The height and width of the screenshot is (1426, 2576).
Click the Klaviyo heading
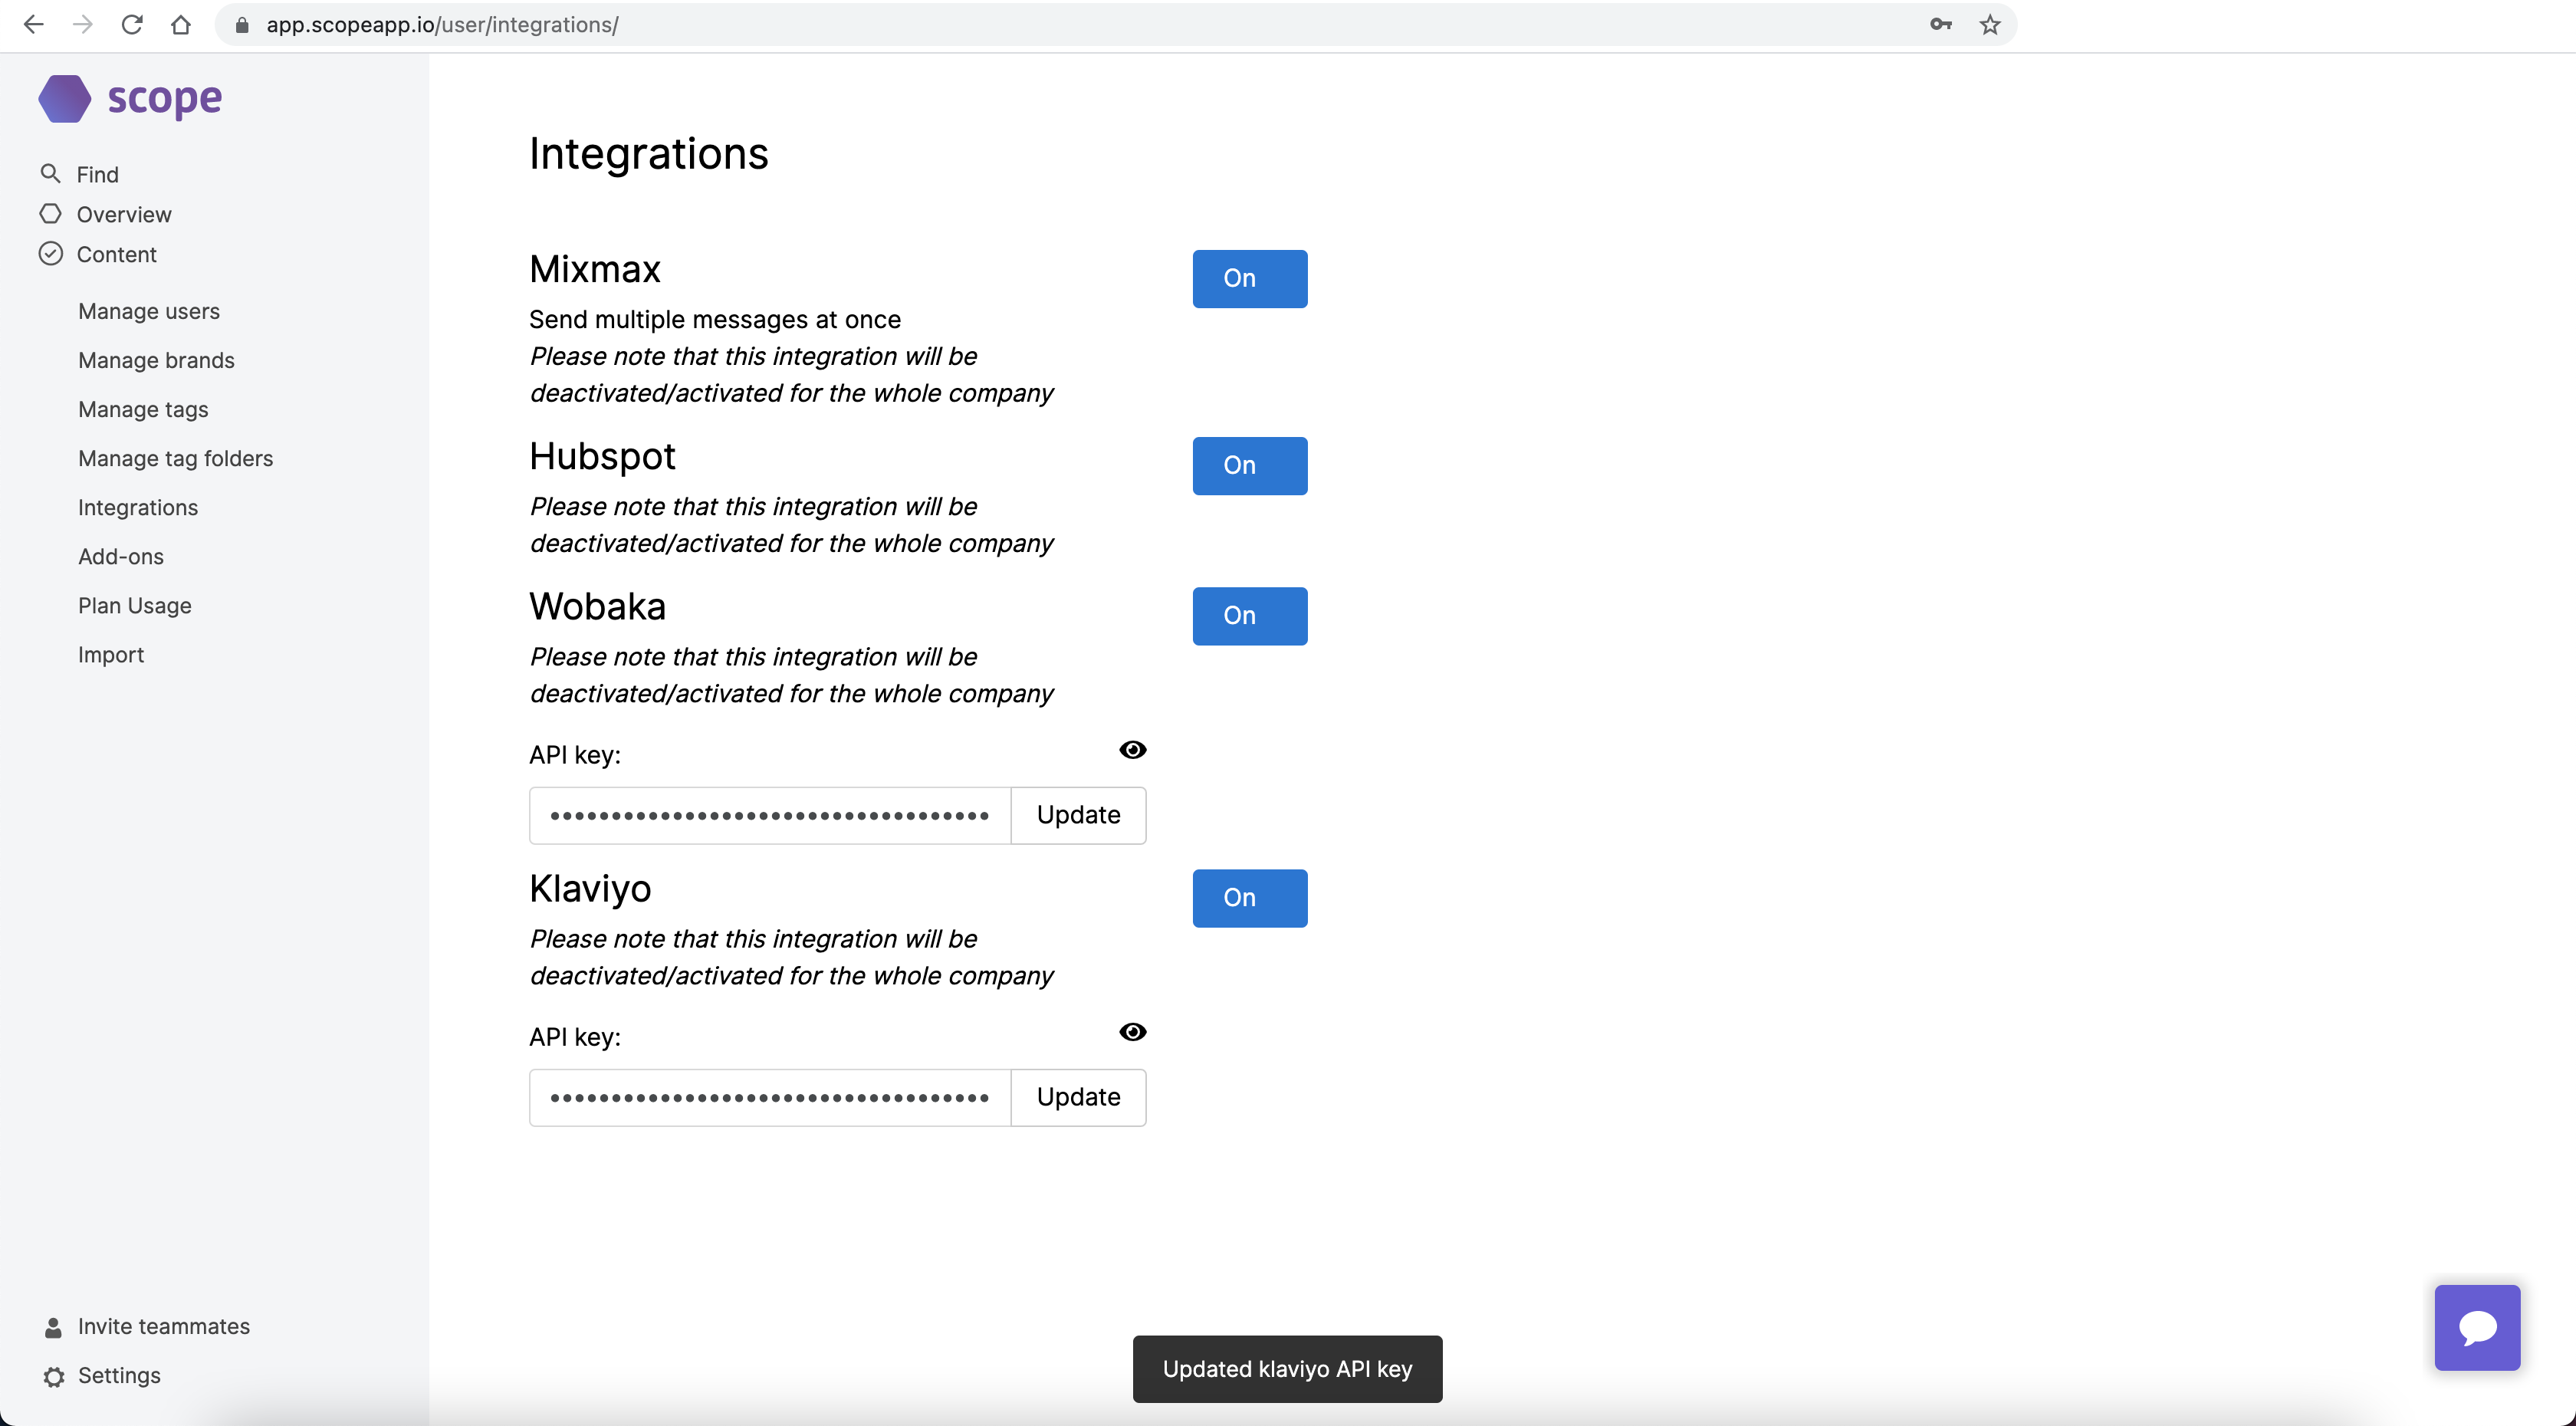pyautogui.click(x=590, y=888)
